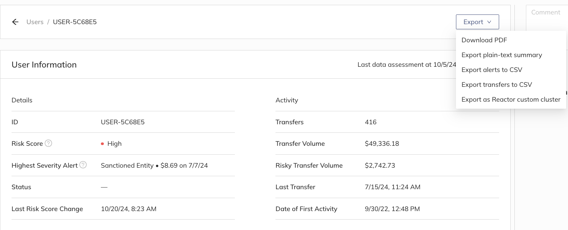Click Highest Severity Alert help icon
The image size is (568, 230).
click(x=83, y=165)
